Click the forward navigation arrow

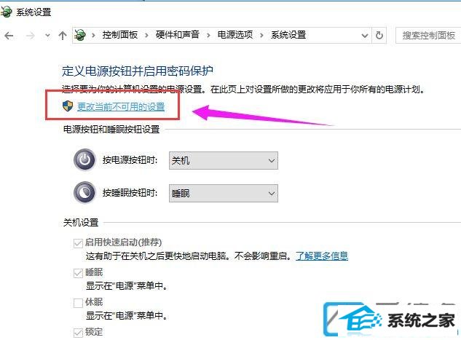pyautogui.click(x=30, y=36)
